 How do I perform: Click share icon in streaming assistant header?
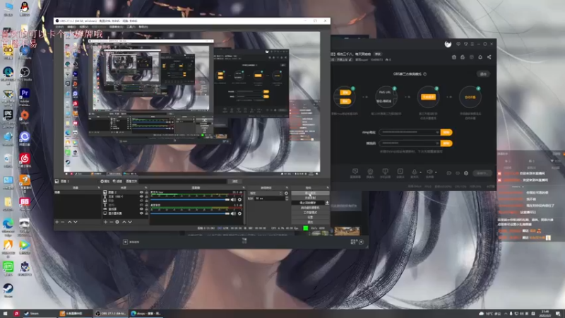point(489,57)
